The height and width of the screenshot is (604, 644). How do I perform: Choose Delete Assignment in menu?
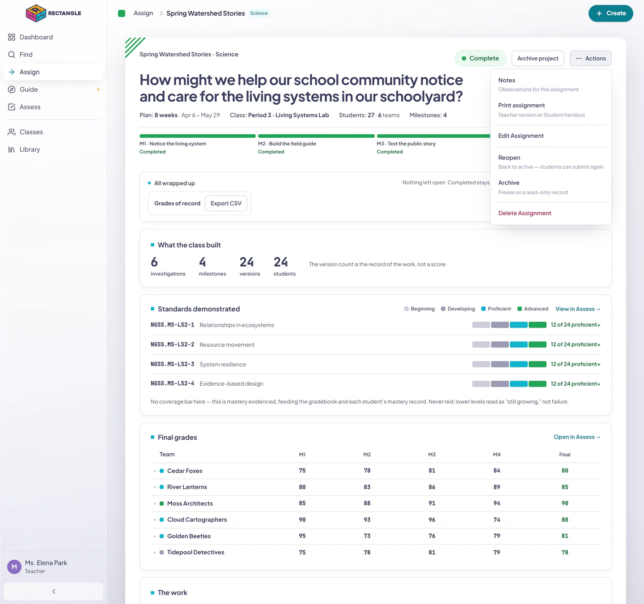[551, 213]
